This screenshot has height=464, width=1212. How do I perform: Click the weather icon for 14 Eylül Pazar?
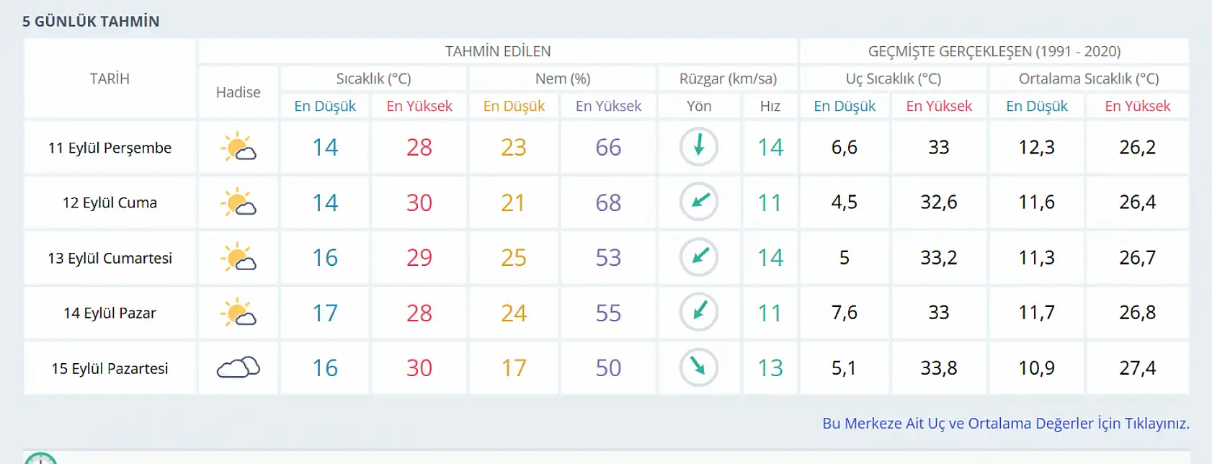pyautogui.click(x=239, y=313)
